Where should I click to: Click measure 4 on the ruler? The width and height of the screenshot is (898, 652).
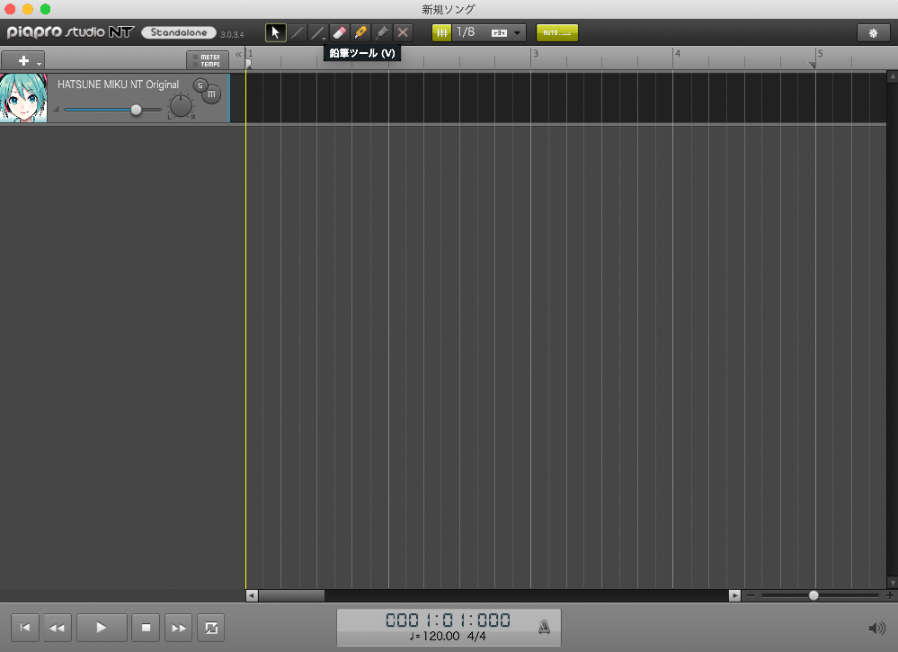(678, 53)
